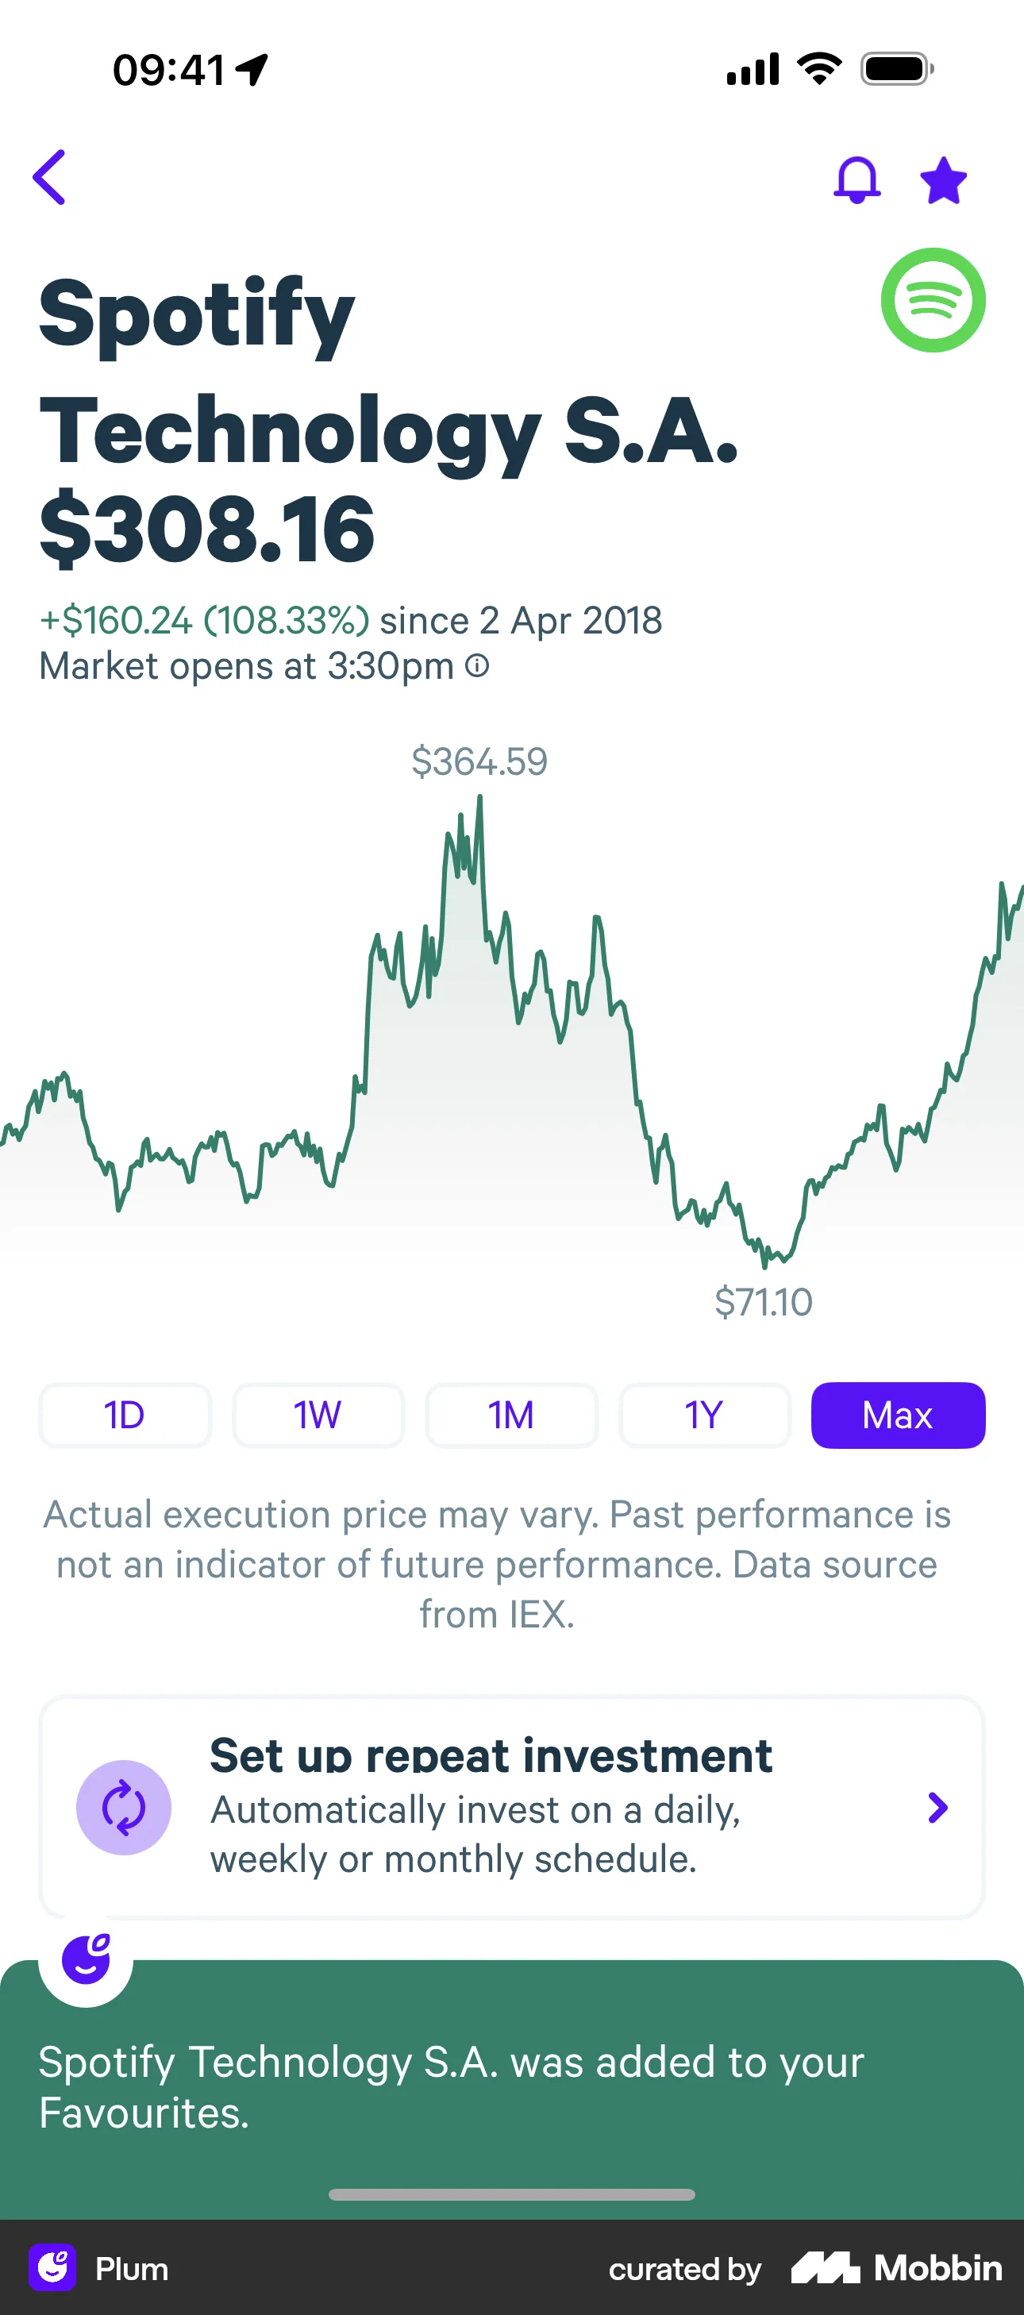This screenshot has width=1024, height=2315.
Task: Tap the Spotify logo icon
Action: point(933,300)
